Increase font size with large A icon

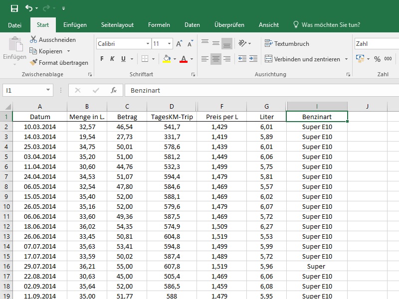[x=180, y=43]
